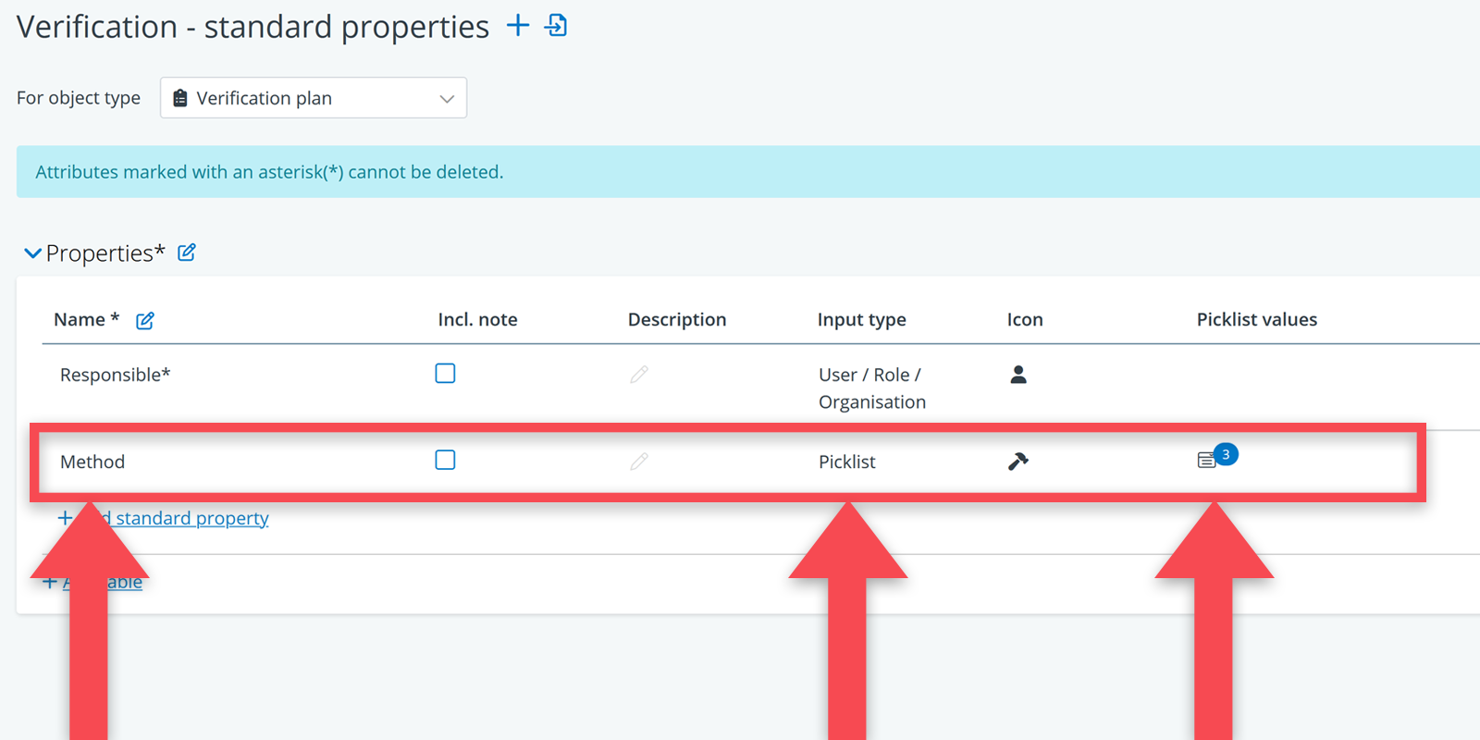Image resolution: width=1480 pixels, height=740 pixels.
Task: Click the Responsible property name
Action: tap(115, 375)
